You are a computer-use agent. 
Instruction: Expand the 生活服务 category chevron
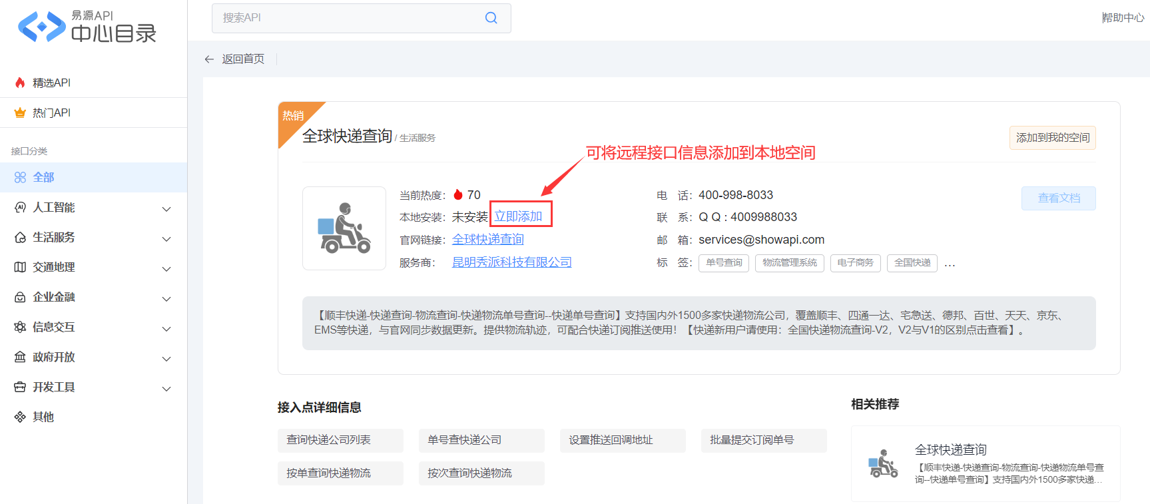click(x=166, y=238)
